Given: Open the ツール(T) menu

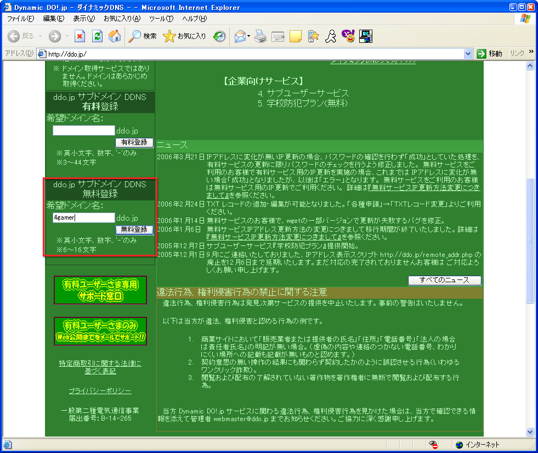Looking at the screenshot, I should 161,19.
